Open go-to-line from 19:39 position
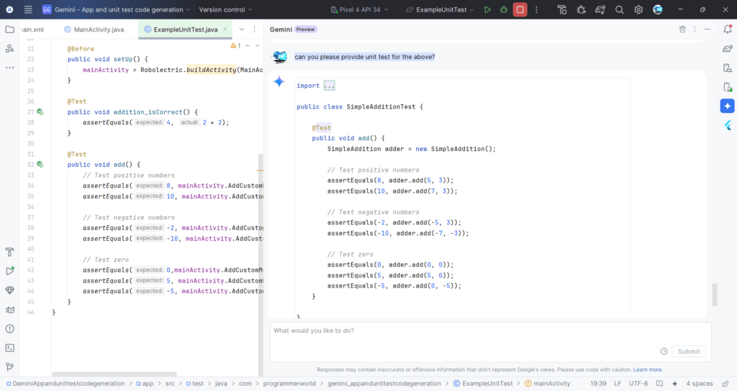The height and width of the screenshot is (391, 737). [598, 384]
